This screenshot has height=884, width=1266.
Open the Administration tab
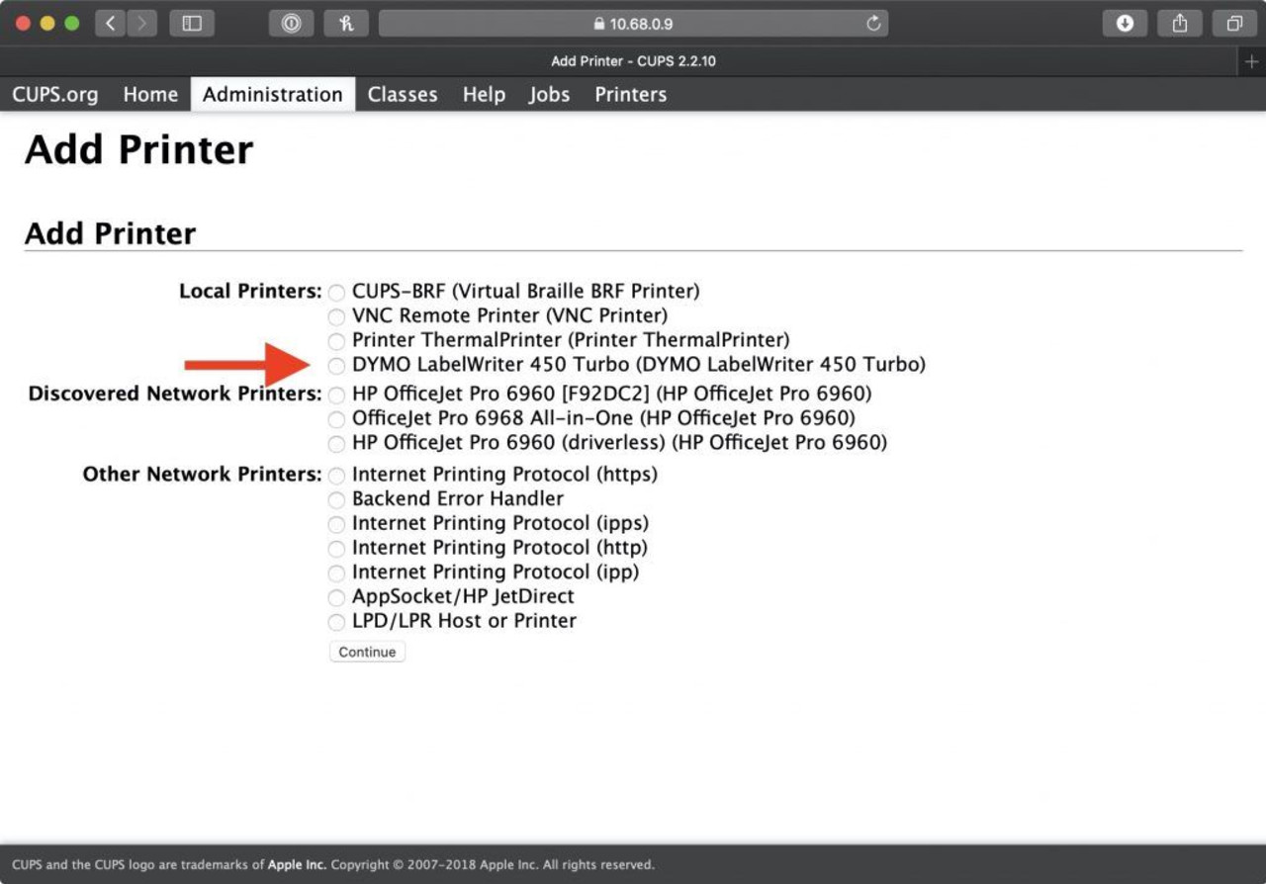pyautogui.click(x=273, y=95)
